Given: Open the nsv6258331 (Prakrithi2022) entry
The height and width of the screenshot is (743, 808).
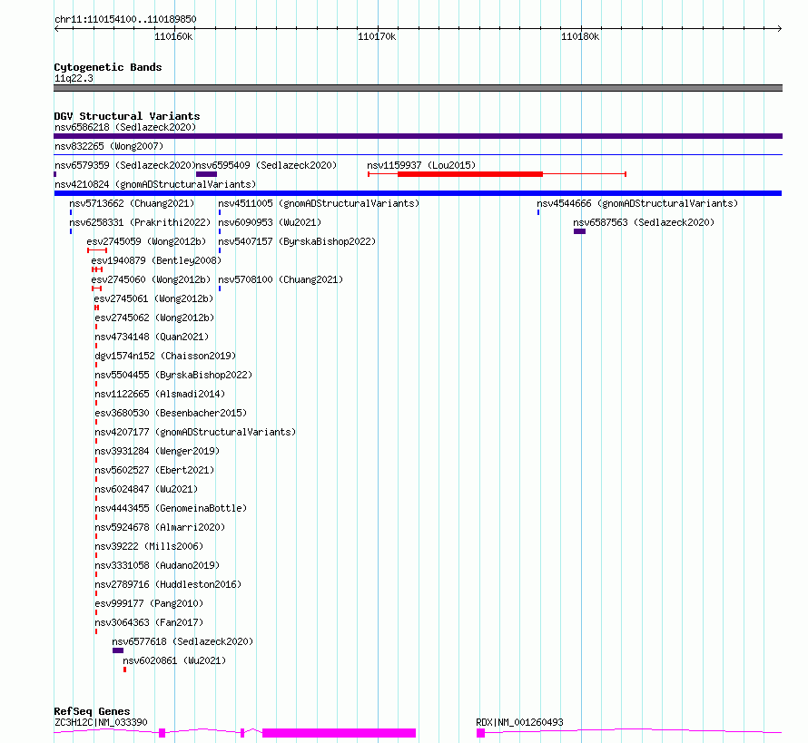Looking at the screenshot, I should tap(140, 222).
